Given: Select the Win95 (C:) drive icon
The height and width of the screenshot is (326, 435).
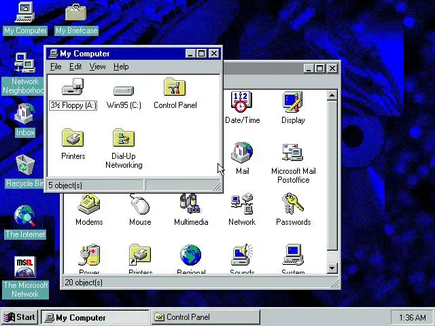Looking at the screenshot, I should [x=124, y=90].
